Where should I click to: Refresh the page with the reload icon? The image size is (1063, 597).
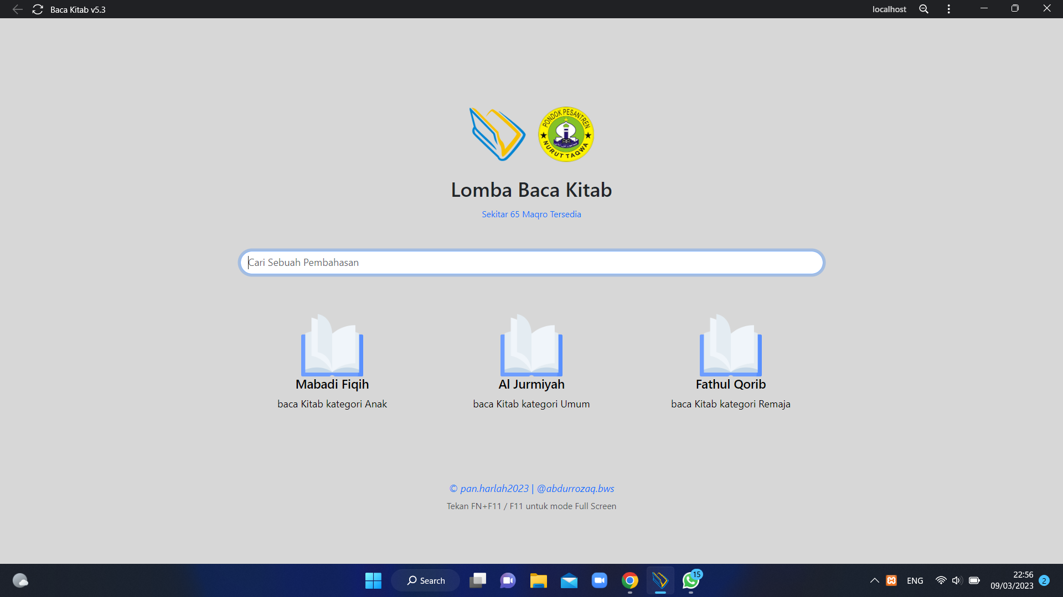click(38, 9)
